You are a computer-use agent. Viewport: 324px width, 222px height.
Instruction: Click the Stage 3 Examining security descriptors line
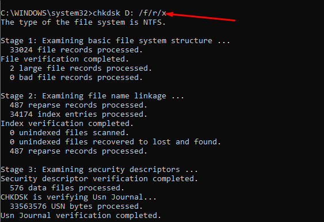pyautogui.click(x=99, y=170)
